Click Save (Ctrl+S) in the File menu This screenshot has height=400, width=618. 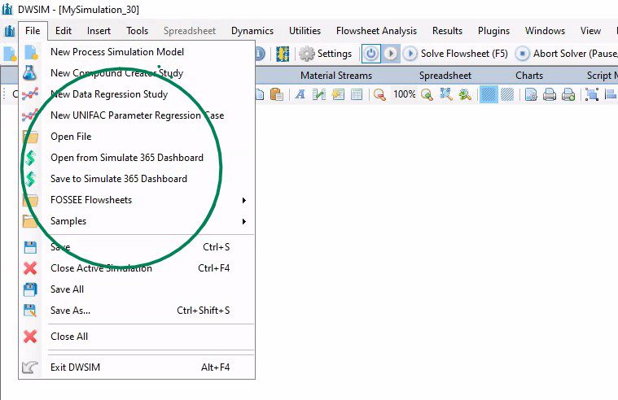click(136, 247)
